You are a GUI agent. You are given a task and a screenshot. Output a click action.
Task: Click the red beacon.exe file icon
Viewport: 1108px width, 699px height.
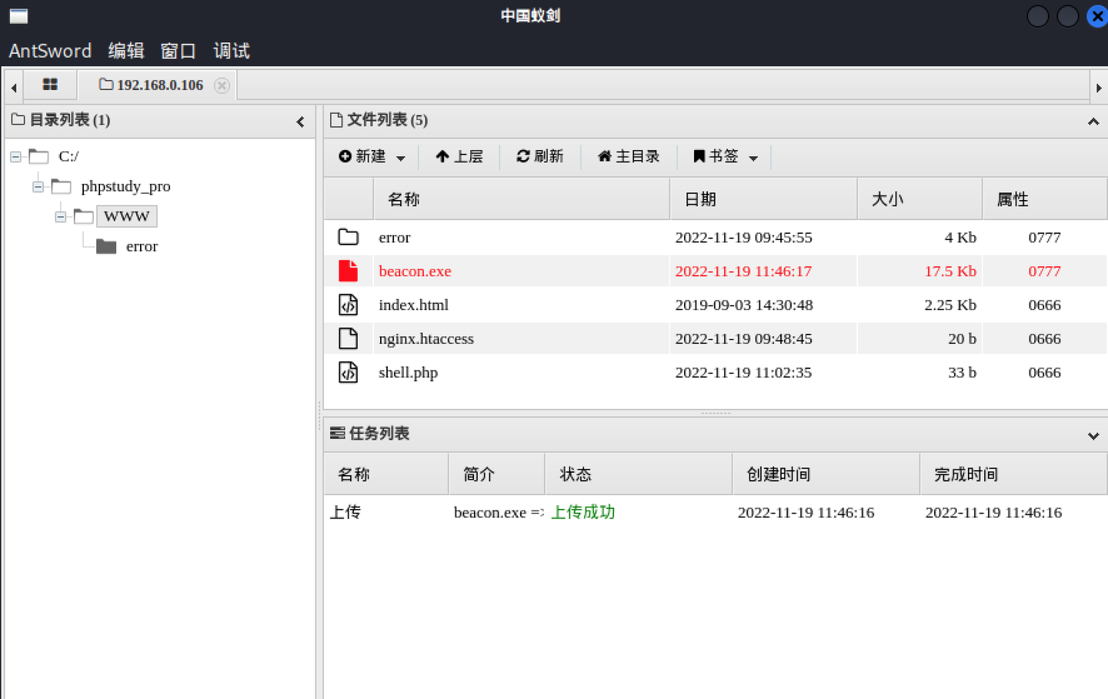coord(348,271)
